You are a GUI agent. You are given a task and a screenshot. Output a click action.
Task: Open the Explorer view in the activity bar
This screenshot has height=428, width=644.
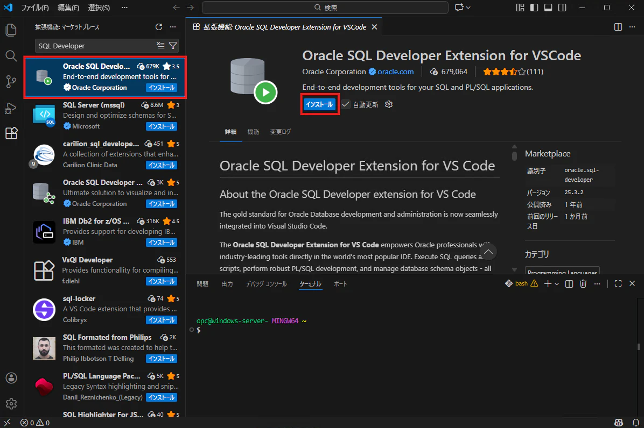pyautogui.click(x=11, y=30)
